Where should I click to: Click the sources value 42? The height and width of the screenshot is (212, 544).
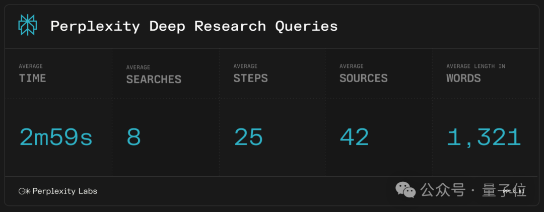point(354,137)
